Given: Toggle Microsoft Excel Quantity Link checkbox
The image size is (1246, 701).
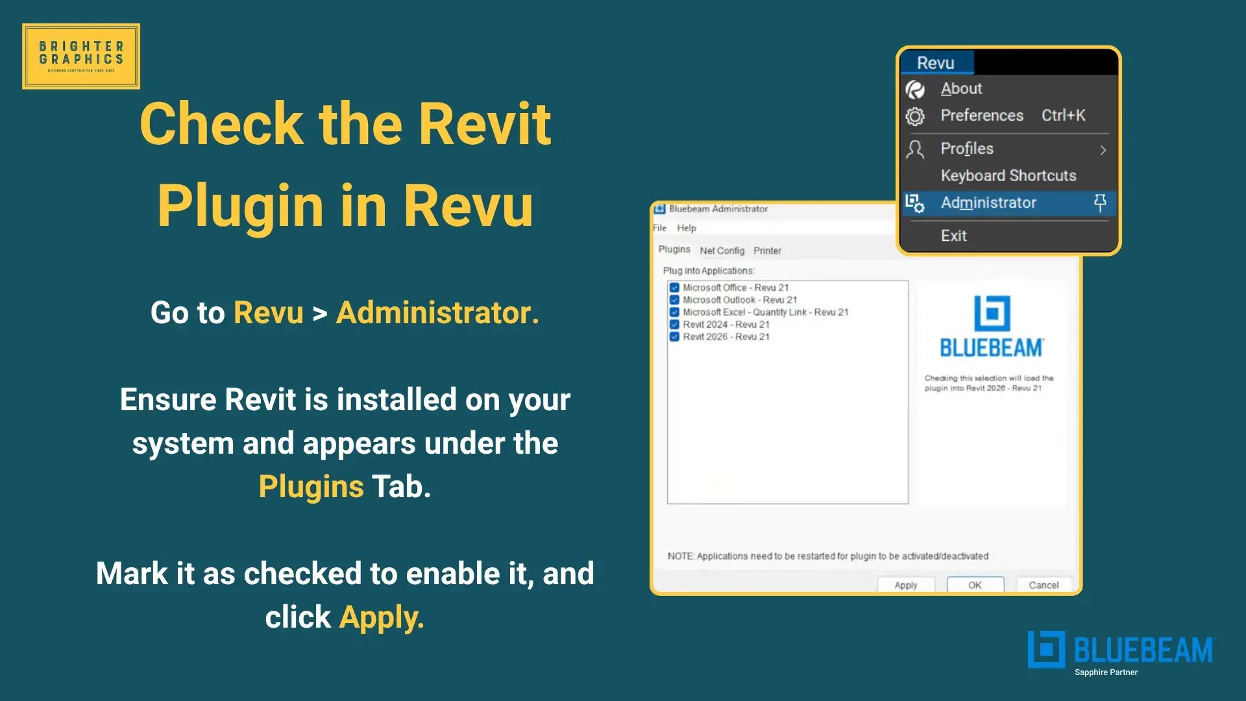Looking at the screenshot, I should point(674,312).
